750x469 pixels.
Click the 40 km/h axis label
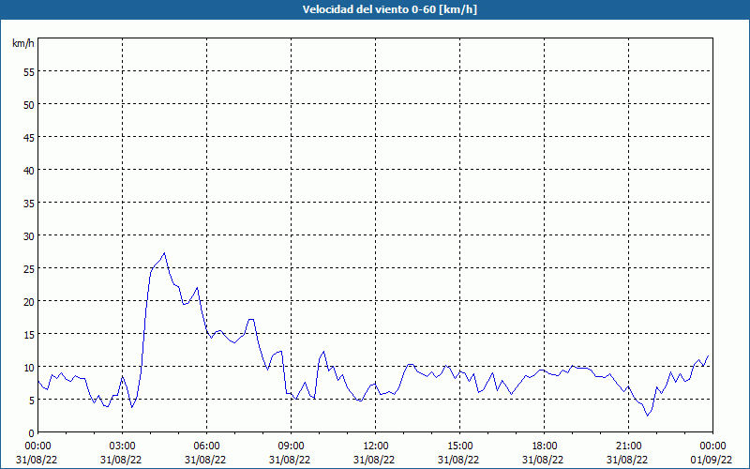[29, 170]
